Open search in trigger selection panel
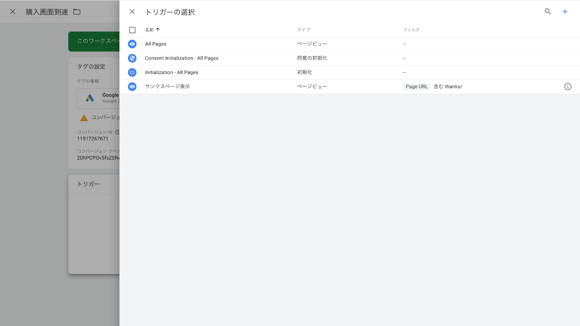This screenshot has height=326, width=580. tap(548, 12)
